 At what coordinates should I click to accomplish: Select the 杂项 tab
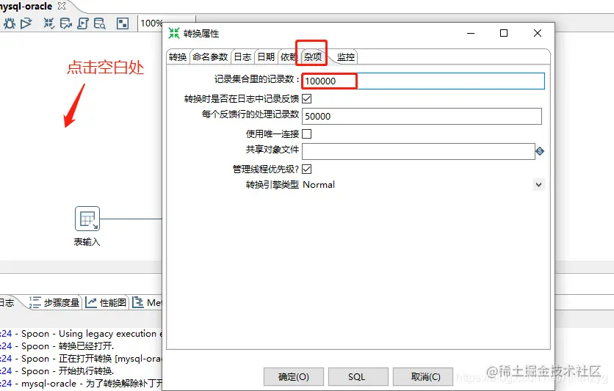tap(313, 57)
